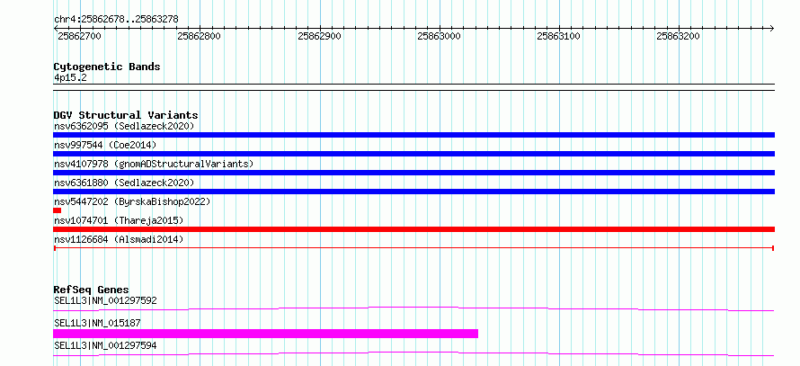Click the right arrowhead of the ruler
Image resolution: width=800 pixels, height=366 pixels.
coord(771,28)
